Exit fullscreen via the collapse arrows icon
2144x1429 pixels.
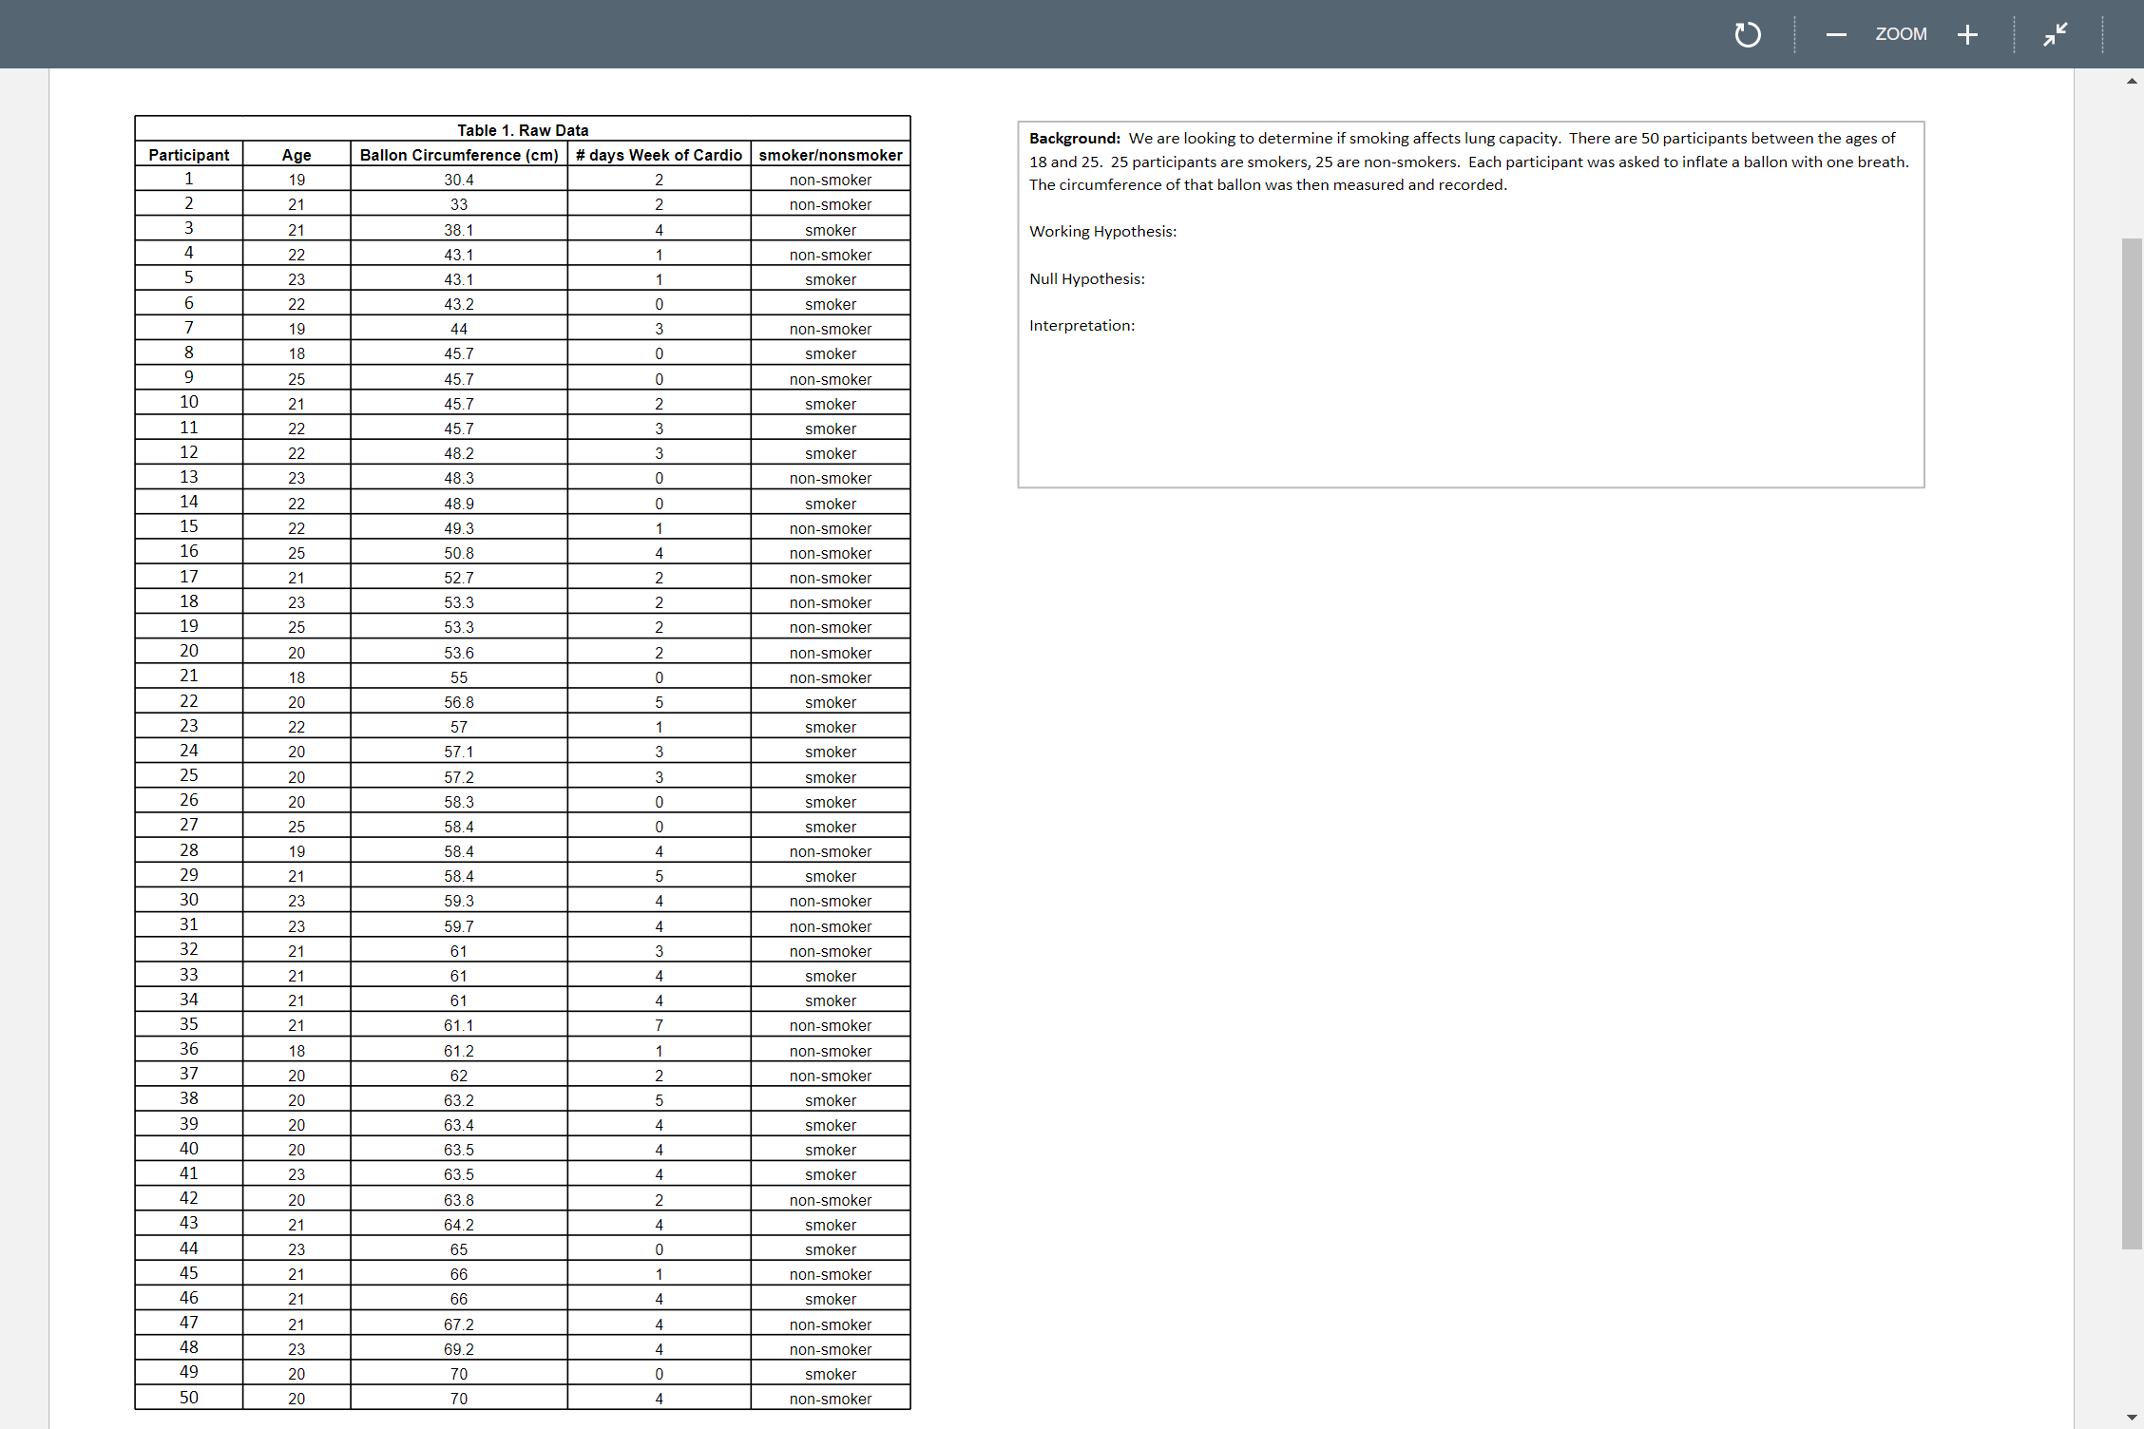[2055, 35]
